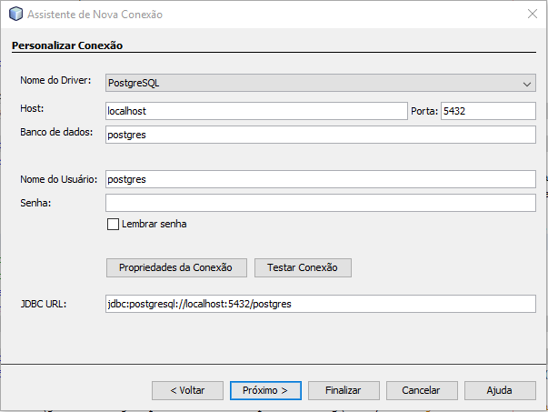Run Testar Conexão
The image size is (548, 412).
[x=303, y=268]
